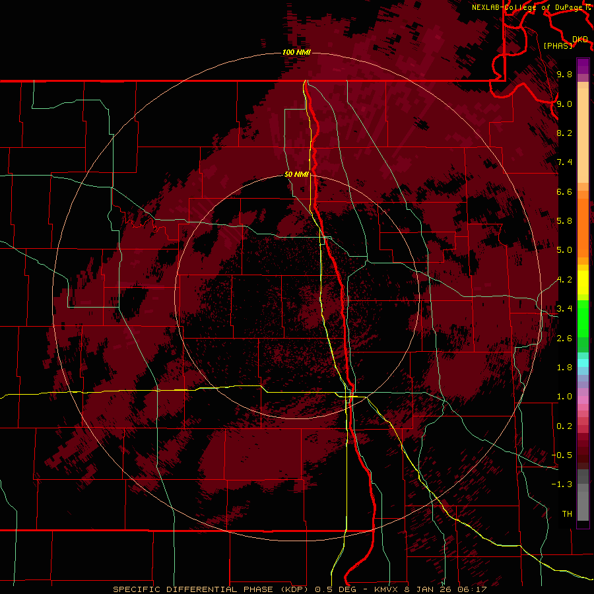The height and width of the screenshot is (594, 594).
Task: Pick the bright yellow segment of color scale
Action: tap(583, 282)
